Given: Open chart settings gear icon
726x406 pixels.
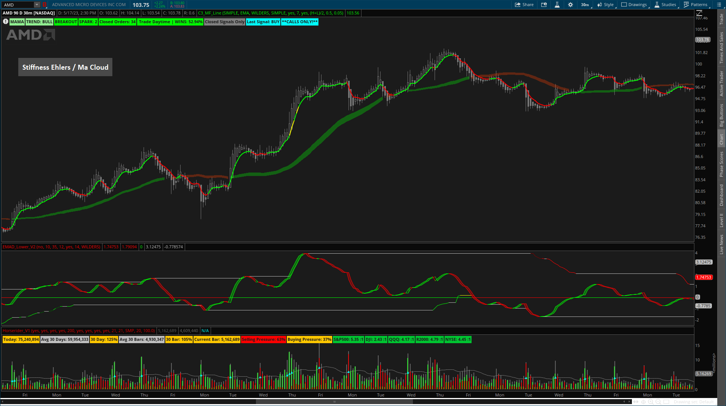Looking at the screenshot, I should [x=570, y=5].
